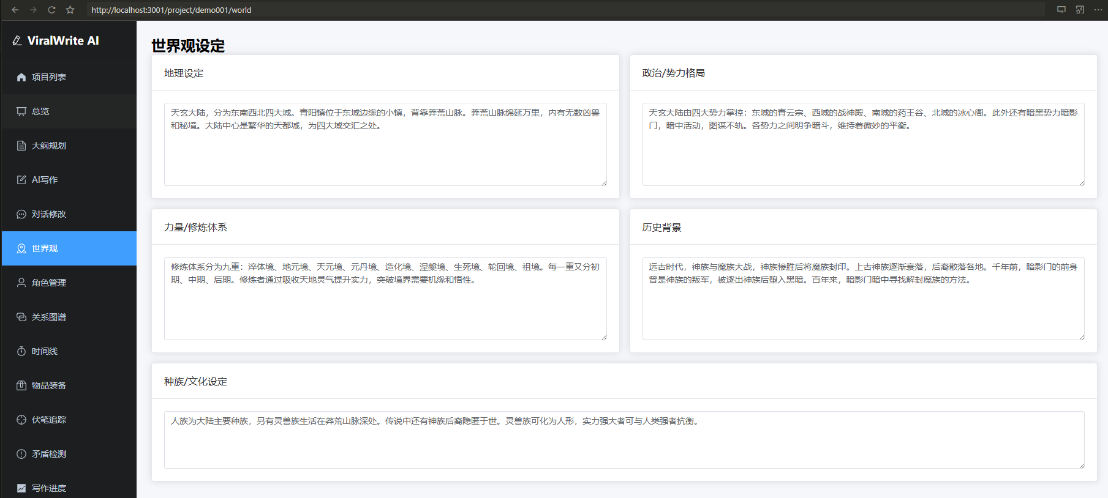Click the chat bubble icon beside 对话修改
1108x498 pixels.
point(21,214)
